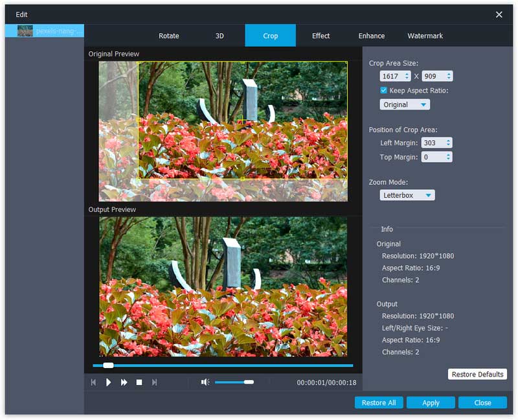
Task: Apply the crop settings
Action: point(431,402)
